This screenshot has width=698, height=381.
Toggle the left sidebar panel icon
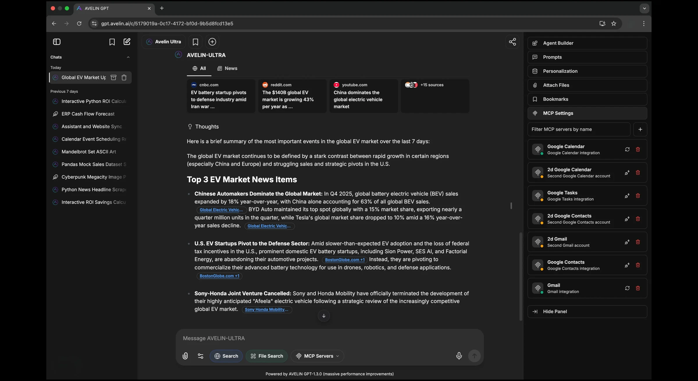click(x=57, y=42)
